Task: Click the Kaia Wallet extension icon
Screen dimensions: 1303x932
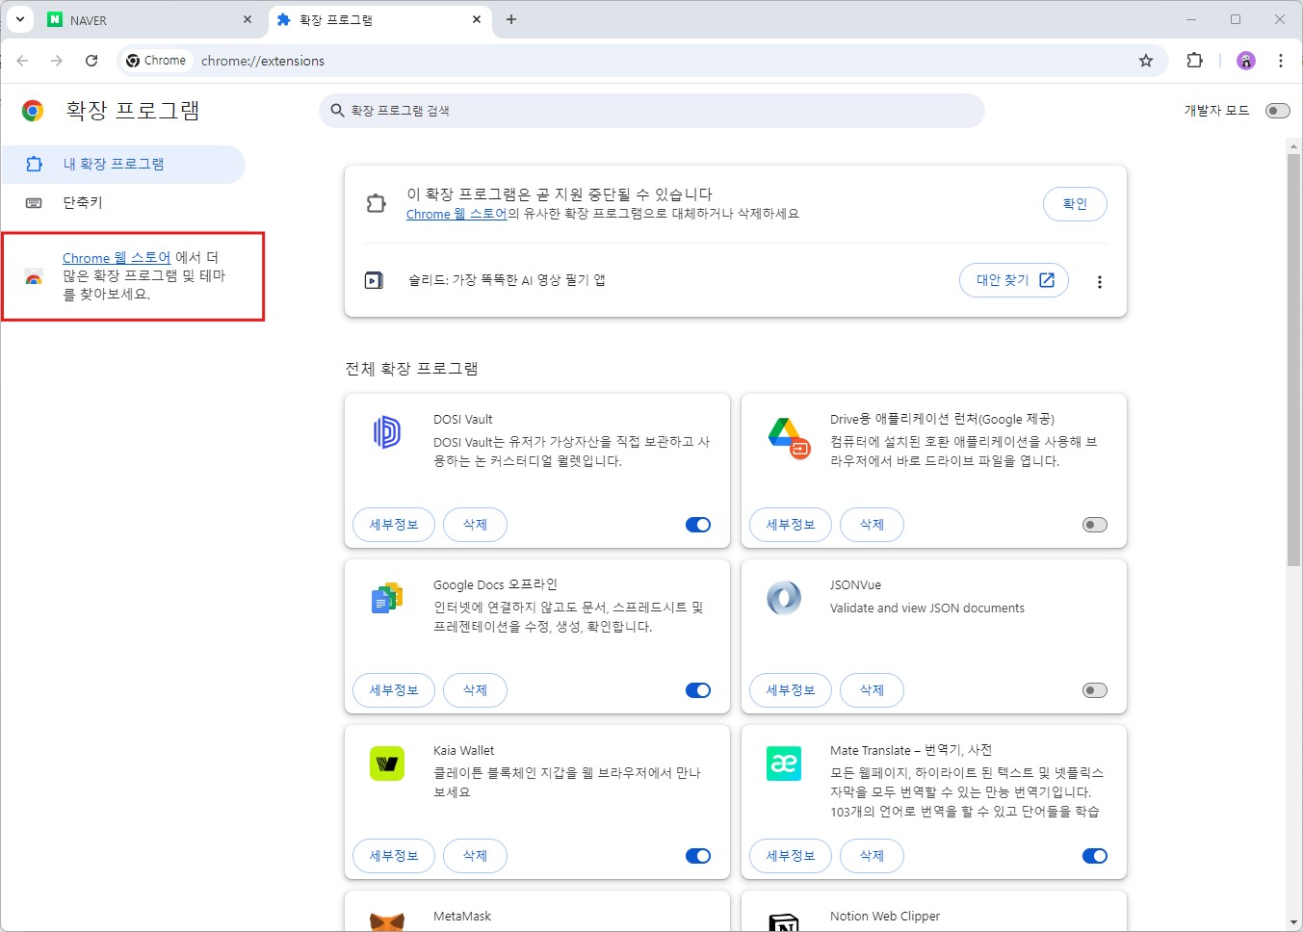Action: pyautogui.click(x=387, y=764)
